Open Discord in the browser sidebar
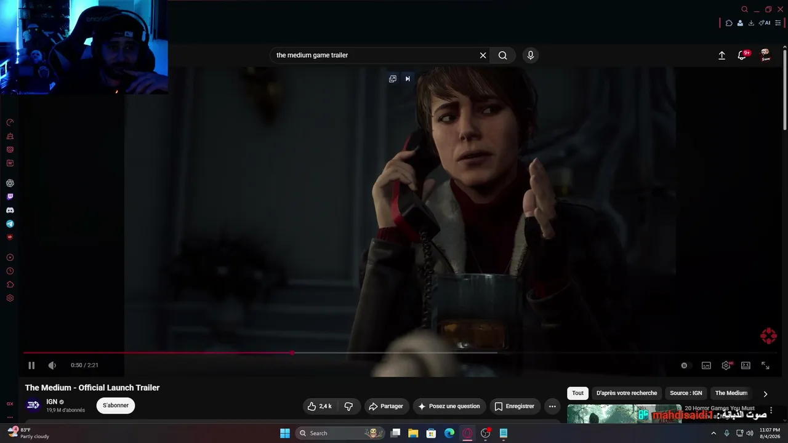788x443 pixels. click(10, 210)
